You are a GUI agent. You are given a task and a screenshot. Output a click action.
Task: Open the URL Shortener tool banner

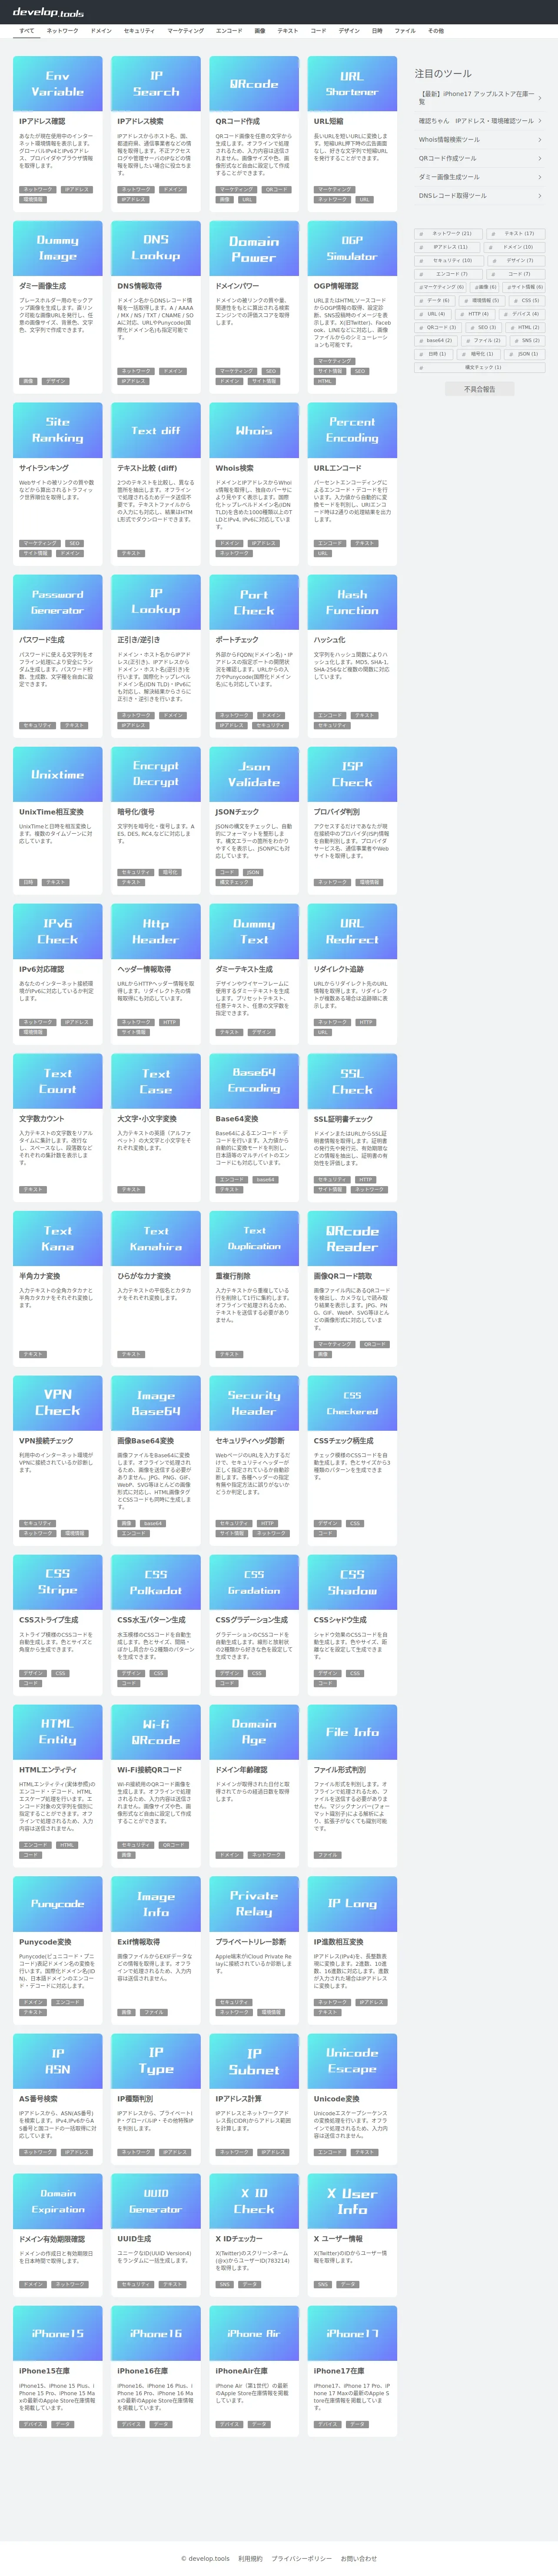click(352, 84)
